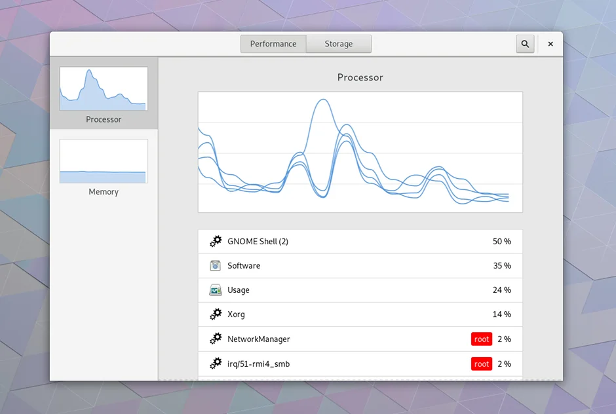This screenshot has height=414, width=616.
Task: Click the NetworkManager gears icon
Action: tap(216, 339)
